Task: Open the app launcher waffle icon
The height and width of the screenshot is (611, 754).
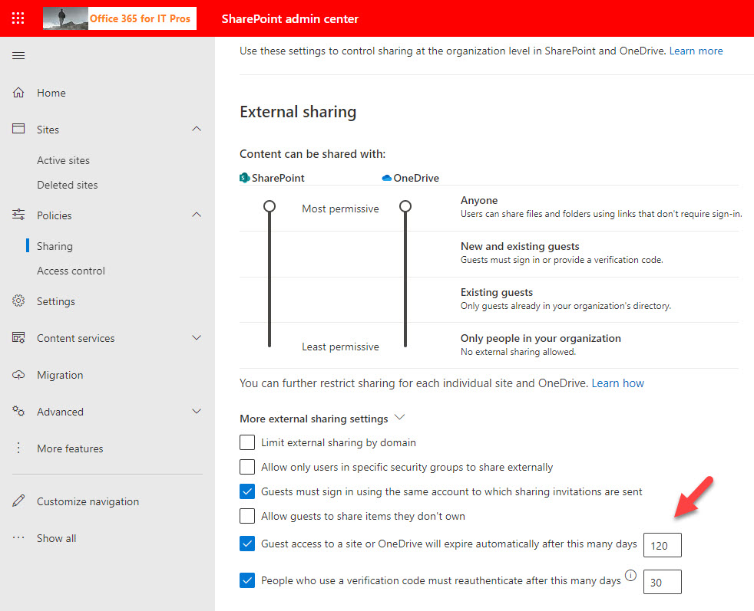Action: 18,18
